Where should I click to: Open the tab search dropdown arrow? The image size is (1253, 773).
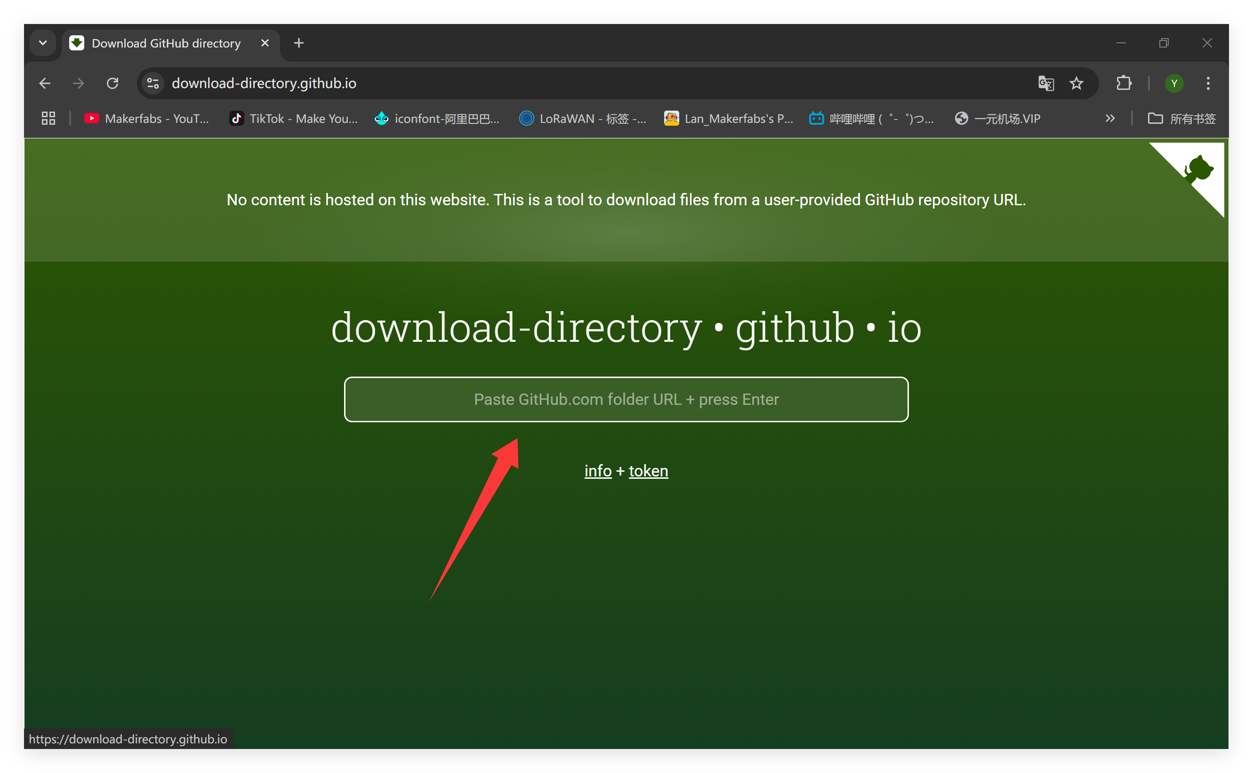[x=43, y=43]
